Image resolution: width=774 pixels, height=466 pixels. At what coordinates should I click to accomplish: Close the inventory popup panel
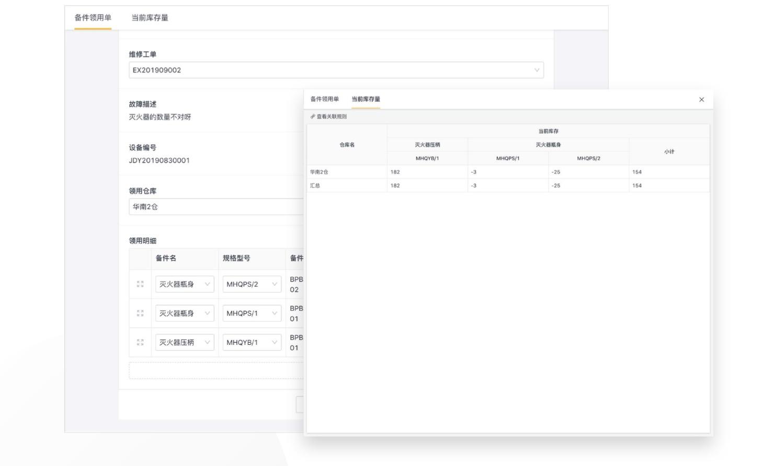(x=701, y=100)
